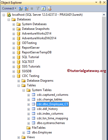Select the SSIS Tutorials database name
Viewport: 108px width, 140px height.
tap(31, 66)
